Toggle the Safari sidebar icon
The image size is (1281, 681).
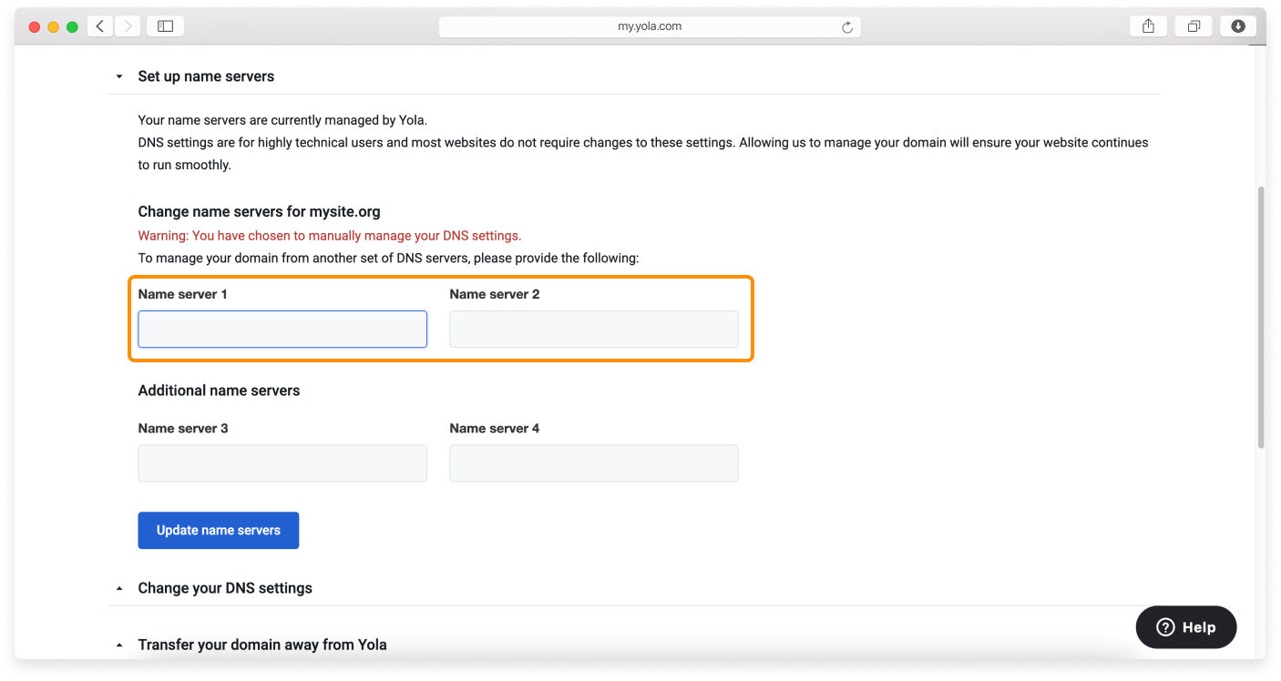point(165,26)
